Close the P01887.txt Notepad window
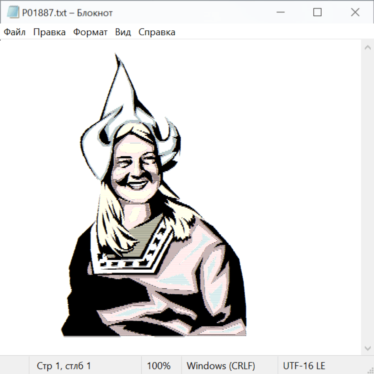Viewport: 374px width, 374px height. (x=355, y=12)
